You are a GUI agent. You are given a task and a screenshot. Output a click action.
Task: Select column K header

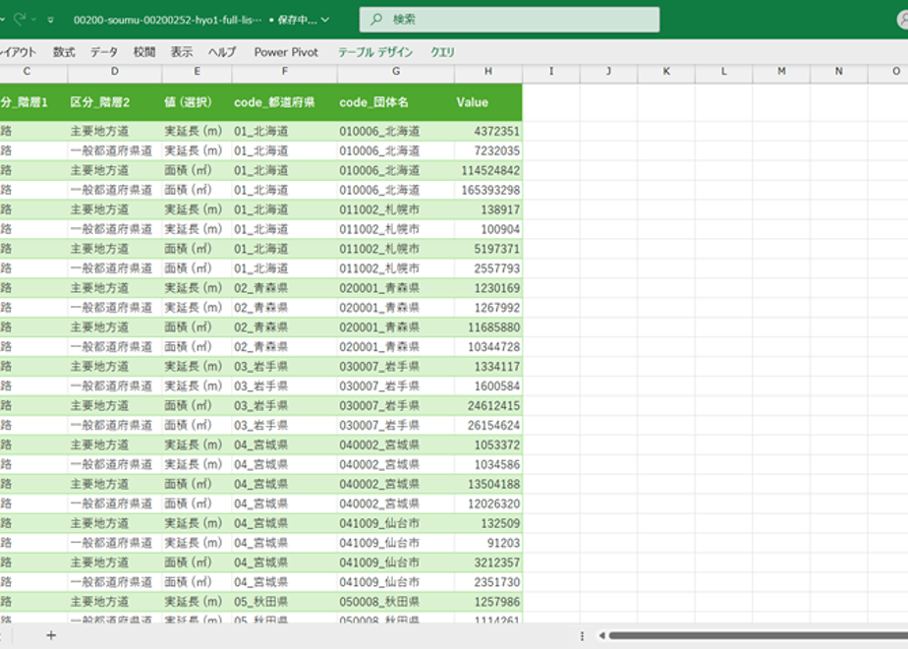tap(666, 71)
